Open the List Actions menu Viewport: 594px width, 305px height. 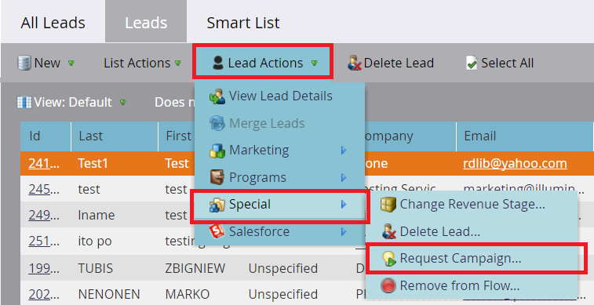137,63
